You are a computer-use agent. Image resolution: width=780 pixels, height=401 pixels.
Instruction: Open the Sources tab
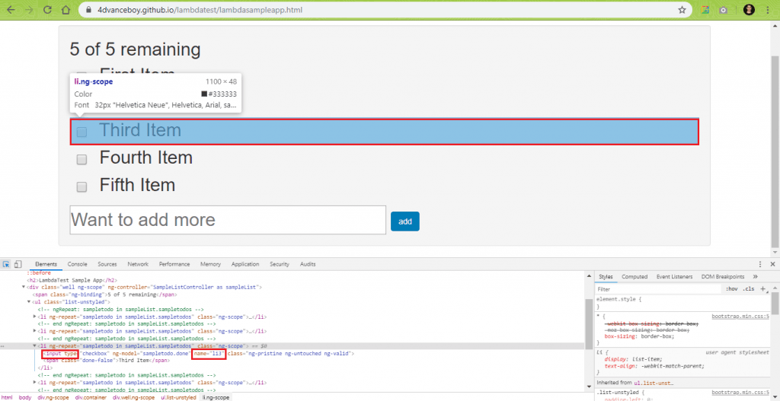107,264
